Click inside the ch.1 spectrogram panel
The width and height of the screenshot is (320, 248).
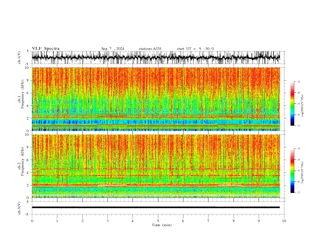156,99
